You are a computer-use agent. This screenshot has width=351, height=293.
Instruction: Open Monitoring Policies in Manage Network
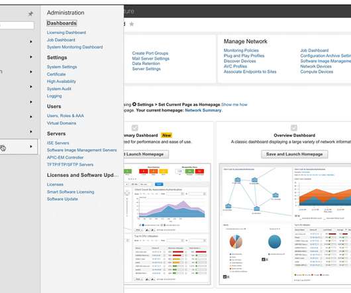[x=241, y=50]
